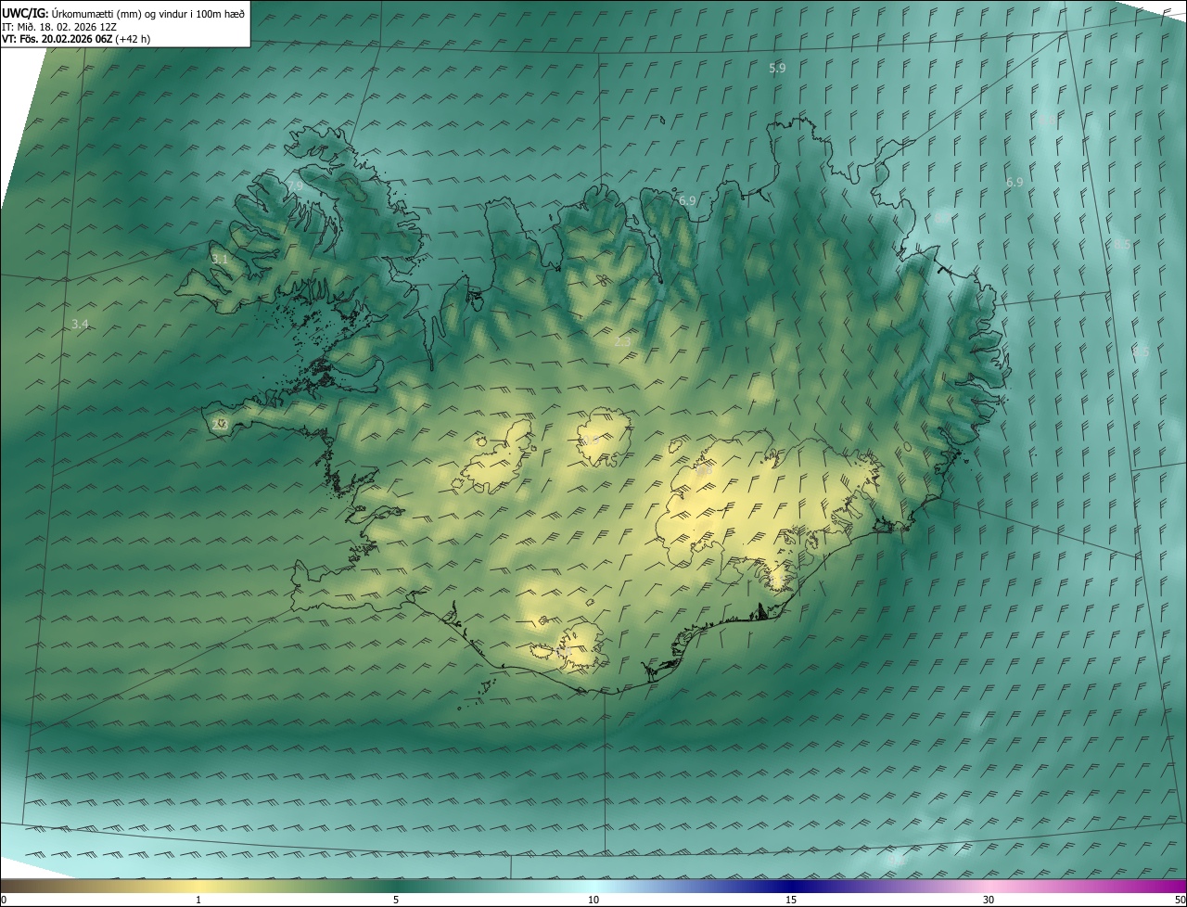Click the '1' tick label on the color scale

[198, 900]
